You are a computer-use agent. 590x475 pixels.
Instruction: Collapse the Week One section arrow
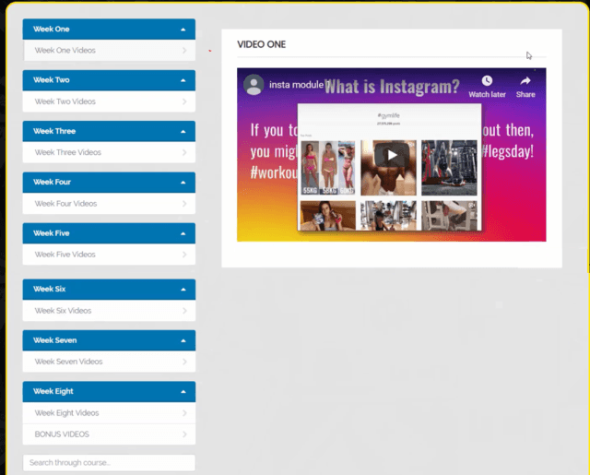click(x=183, y=30)
